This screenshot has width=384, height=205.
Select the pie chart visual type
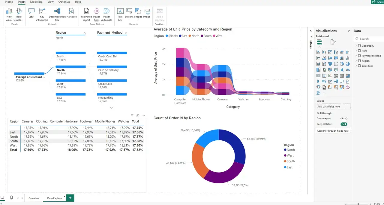(x=342, y=64)
